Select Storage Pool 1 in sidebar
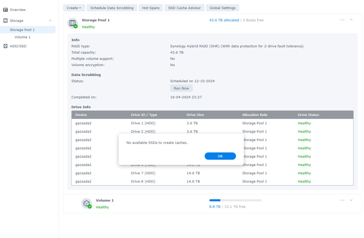Image resolution: width=364 pixels, height=238 pixels. click(22, 30)
